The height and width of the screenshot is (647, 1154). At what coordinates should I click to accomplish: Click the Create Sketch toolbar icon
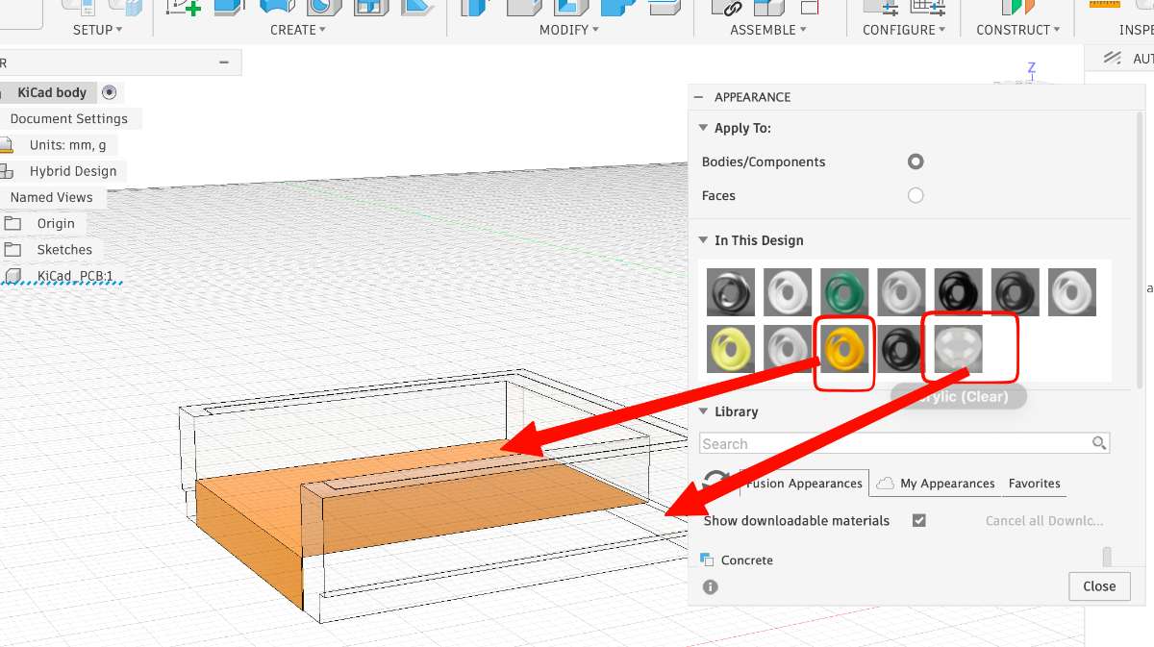pyautogui.click(x=183, y=6)
